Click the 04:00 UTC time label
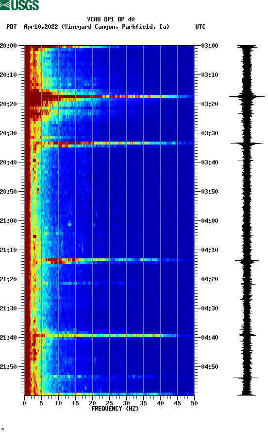 click(210, 221)
